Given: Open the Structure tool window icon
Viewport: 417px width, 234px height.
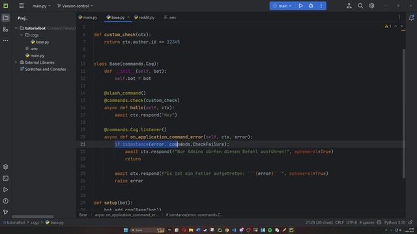Looking at the screenshot, I should [x=6, y=29].
